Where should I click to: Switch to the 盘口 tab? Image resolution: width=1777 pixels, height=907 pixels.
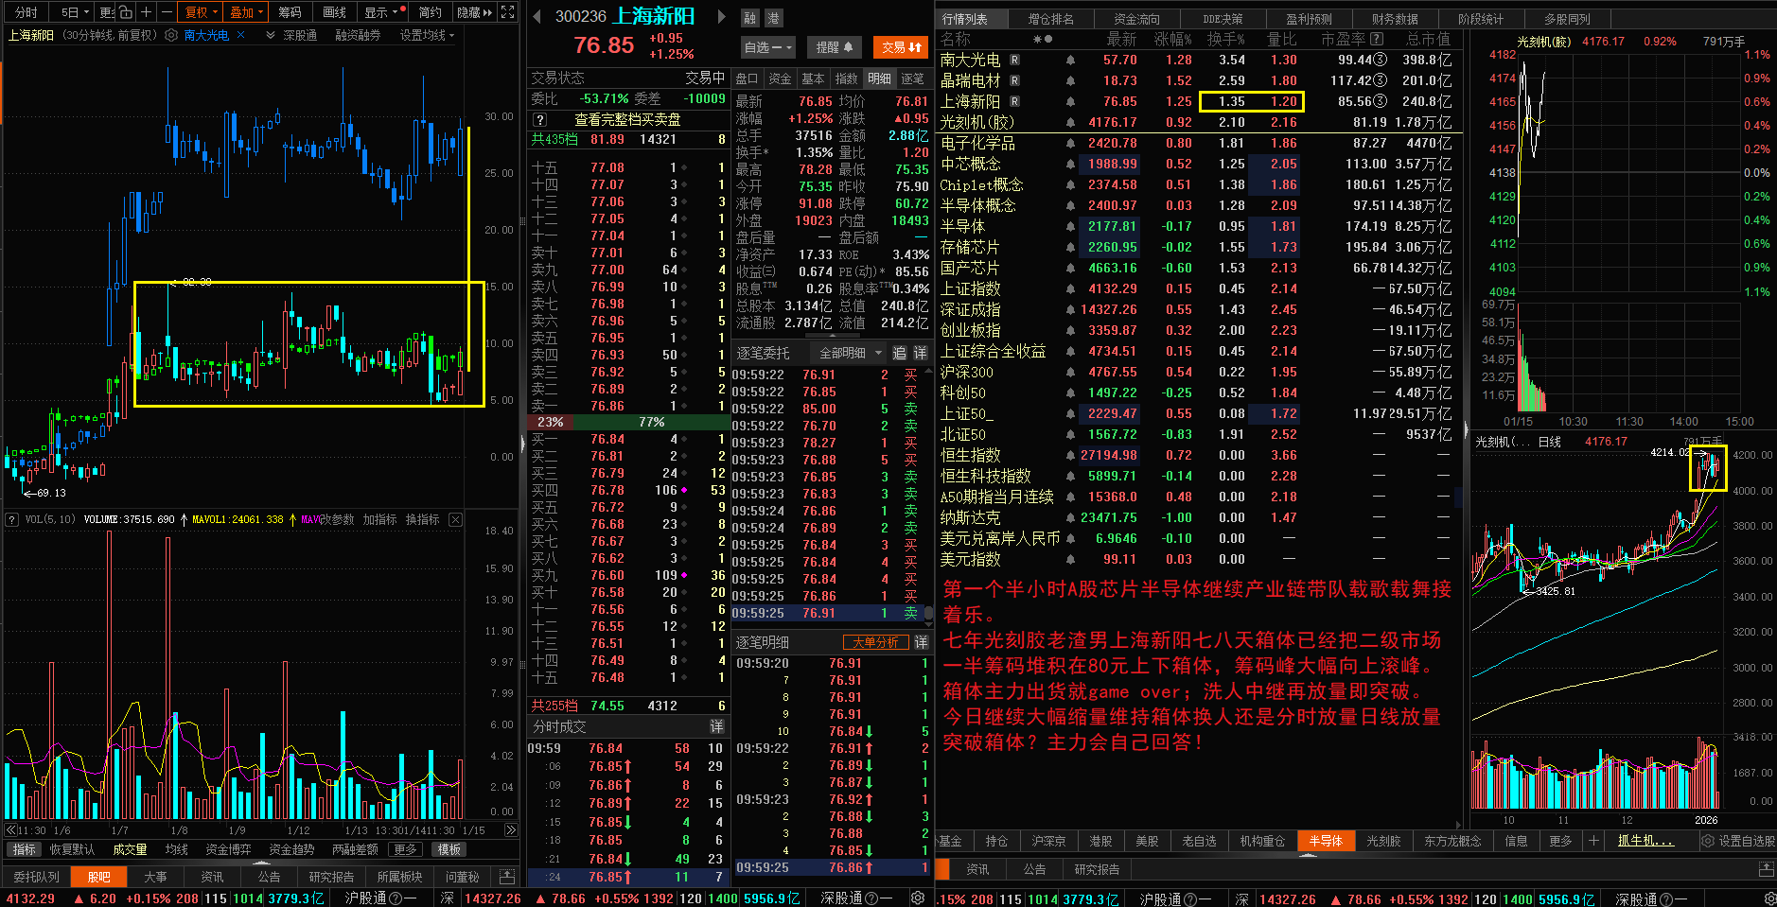(x=747, y=78)
